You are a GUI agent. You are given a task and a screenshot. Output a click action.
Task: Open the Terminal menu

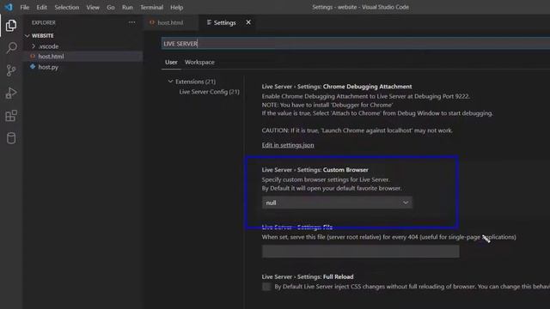(x=151, y=7)
